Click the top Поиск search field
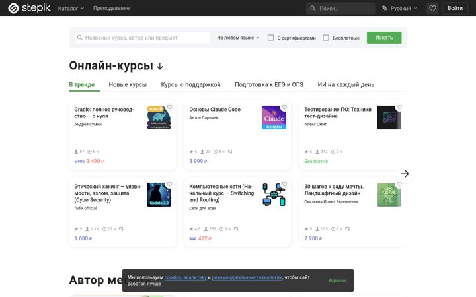The height and width of the screenshot is (297, 476). (340, 8)
